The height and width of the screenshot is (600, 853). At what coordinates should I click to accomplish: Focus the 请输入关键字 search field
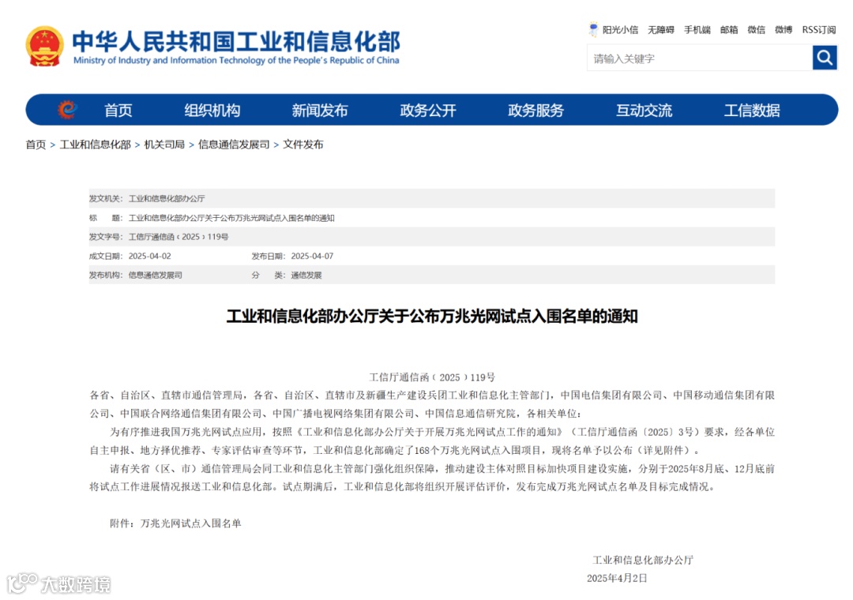click(700, 58)
